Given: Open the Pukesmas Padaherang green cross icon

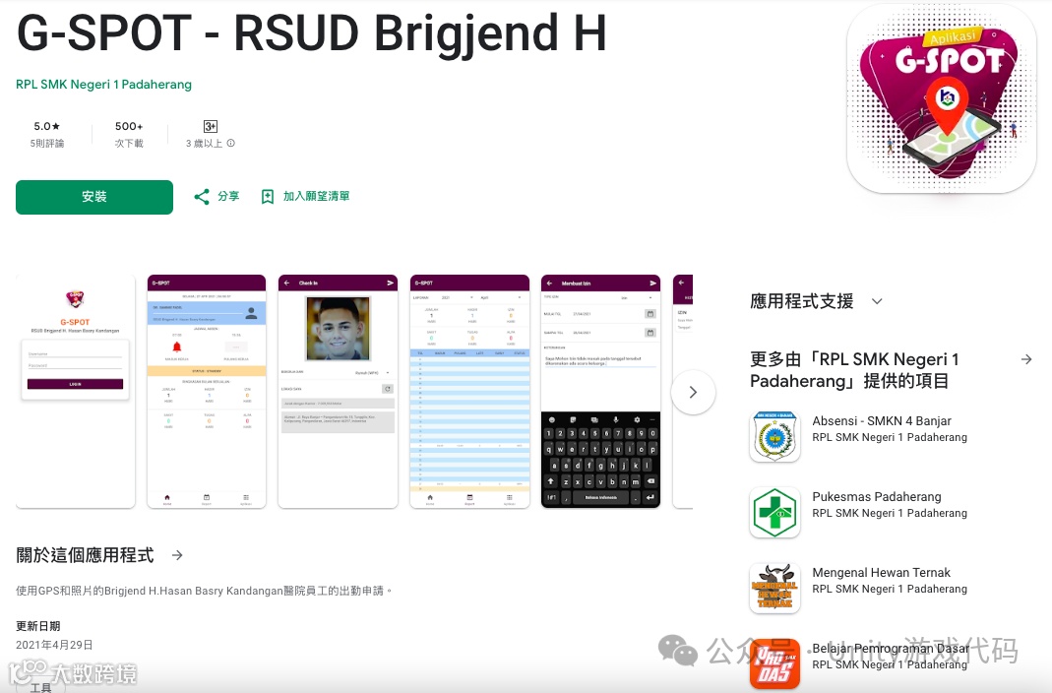Looking at the screenshot, I should (774, 513).
